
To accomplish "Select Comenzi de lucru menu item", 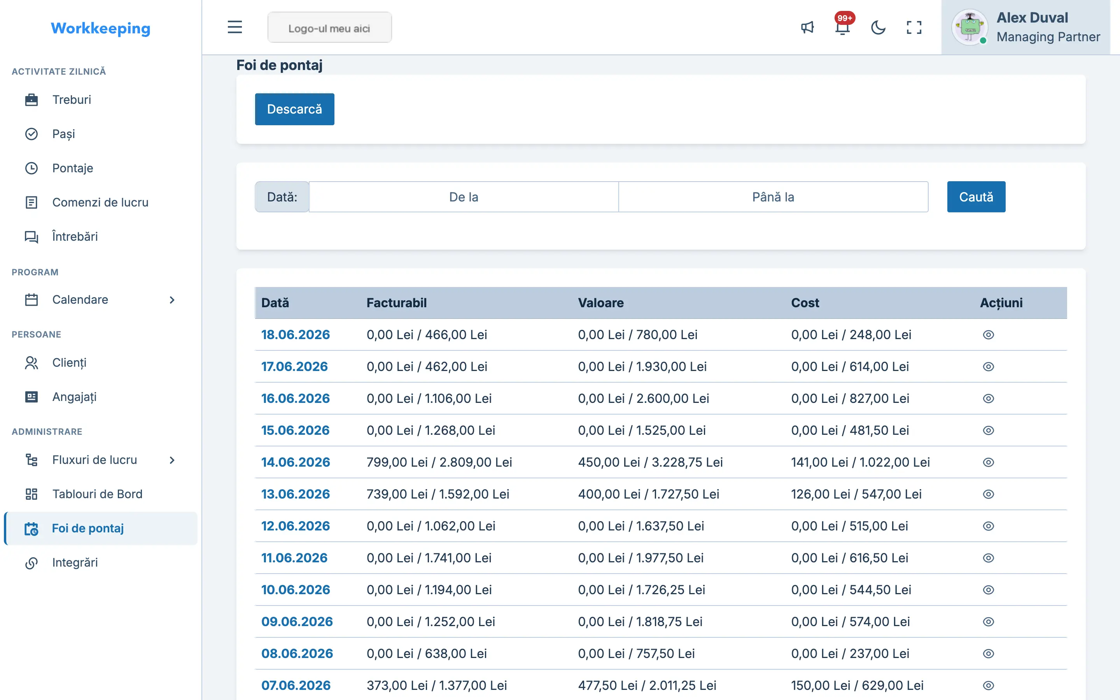I will click(100, 202).
